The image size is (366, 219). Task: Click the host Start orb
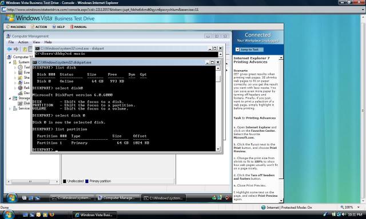click(x=8, y=214)
